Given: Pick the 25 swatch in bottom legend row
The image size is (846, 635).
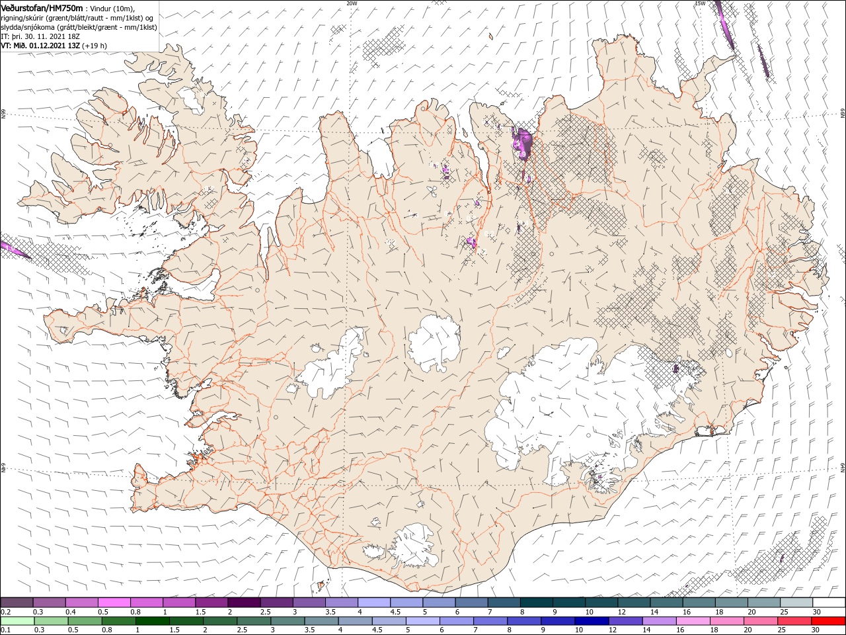Looking at the screenshot, I should click(x=794, y=621).
